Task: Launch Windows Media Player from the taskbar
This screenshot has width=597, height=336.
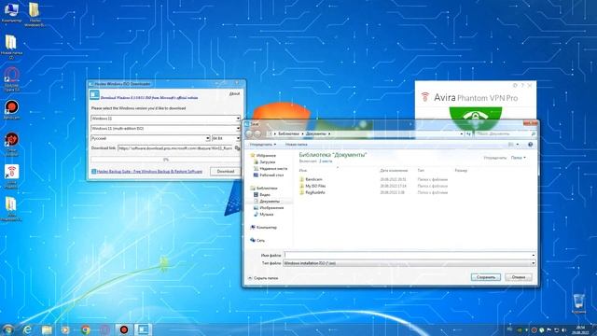Action: [65, 329]
